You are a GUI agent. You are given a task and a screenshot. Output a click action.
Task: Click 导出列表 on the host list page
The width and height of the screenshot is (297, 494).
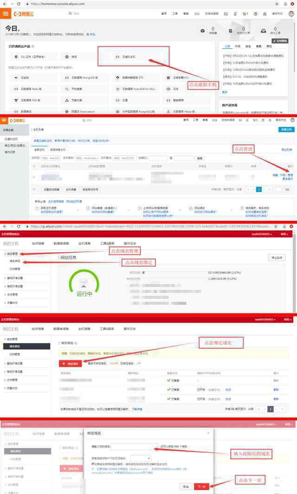tap(287, 150)
